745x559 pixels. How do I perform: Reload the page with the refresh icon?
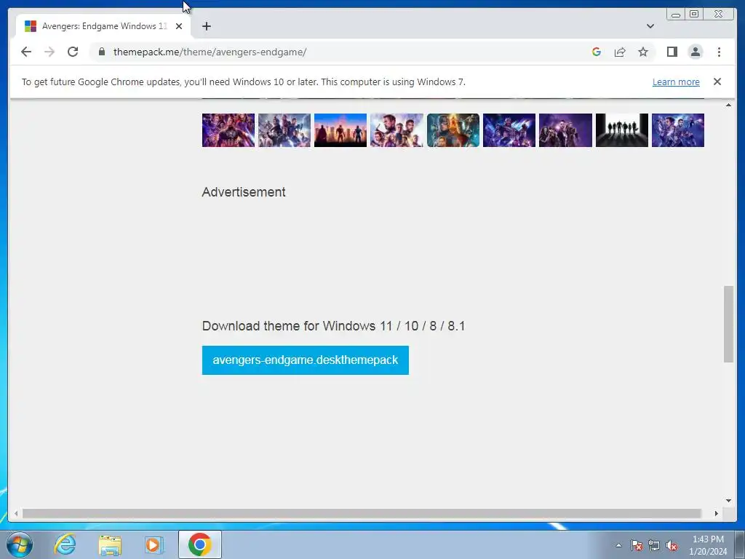point(73,52)
